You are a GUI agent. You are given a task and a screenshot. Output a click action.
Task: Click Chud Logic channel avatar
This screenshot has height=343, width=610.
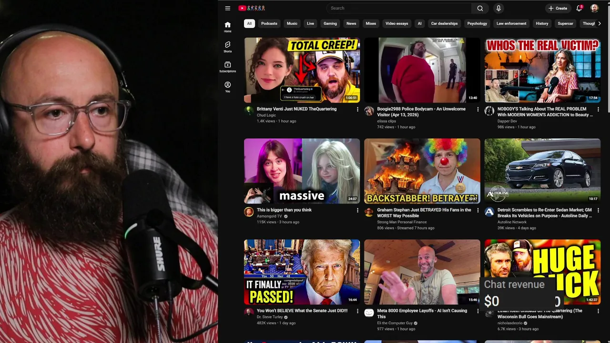pyautogui.click(x=249, y=111)
